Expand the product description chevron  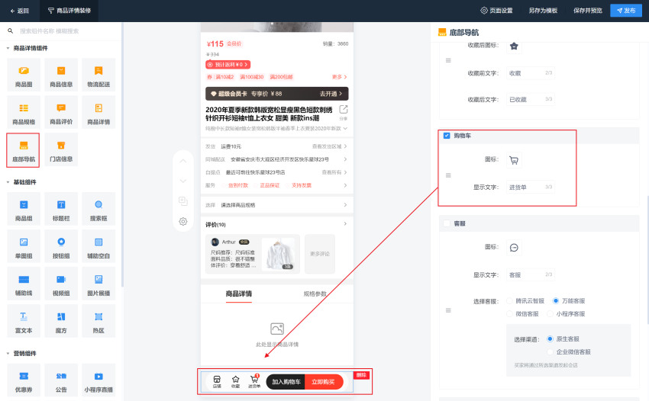point(345,129)
